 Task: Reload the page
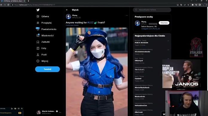pyautogui.click(x=8, y=5)
